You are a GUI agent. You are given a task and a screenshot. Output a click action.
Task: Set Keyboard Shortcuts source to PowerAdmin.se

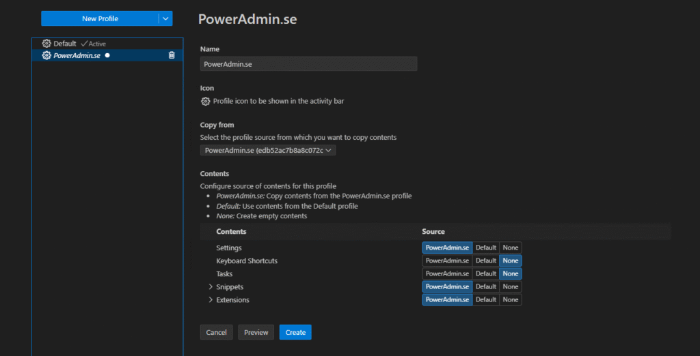[447, 261]
